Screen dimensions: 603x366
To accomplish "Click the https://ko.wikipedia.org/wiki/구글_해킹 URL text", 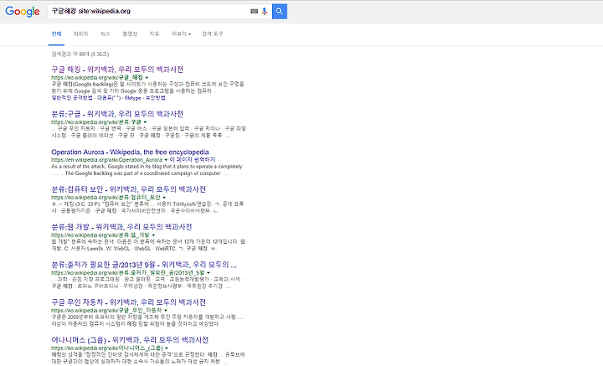I will 97,78.
